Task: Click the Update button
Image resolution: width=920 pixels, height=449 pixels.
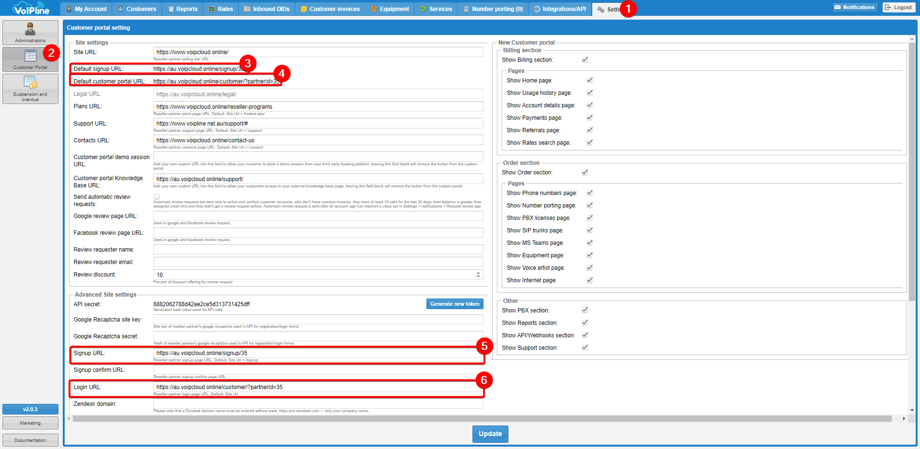Action: (x=490, y=434)
